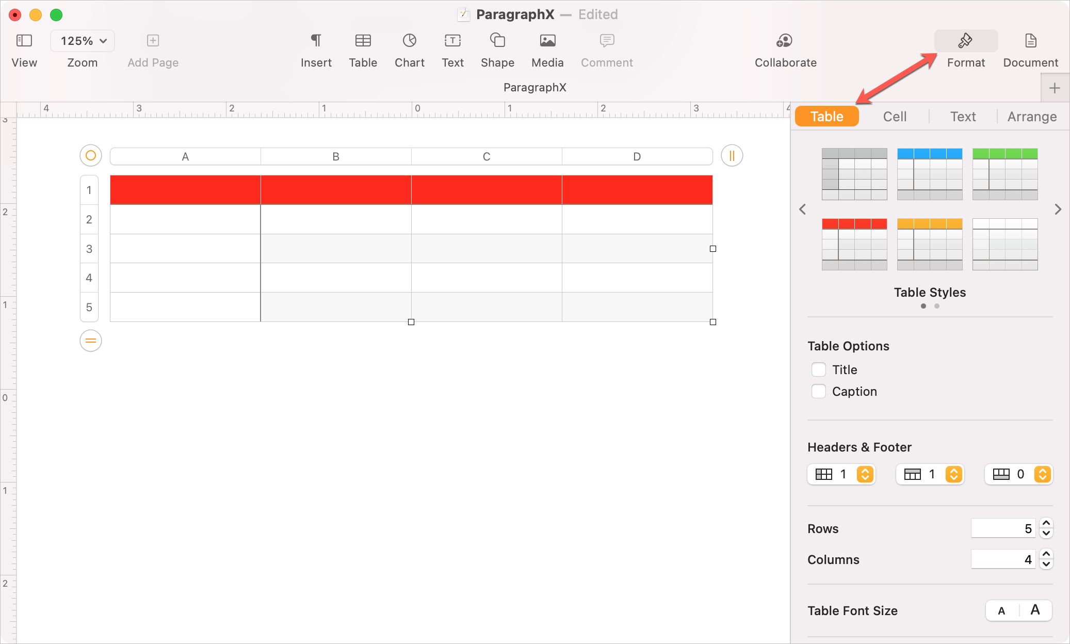This screenshot has height=644, width=1070.
Task: Enable the table Caption checkbox
Action: pos(819,391)
